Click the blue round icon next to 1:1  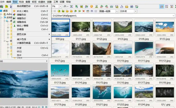pos(43,107)
